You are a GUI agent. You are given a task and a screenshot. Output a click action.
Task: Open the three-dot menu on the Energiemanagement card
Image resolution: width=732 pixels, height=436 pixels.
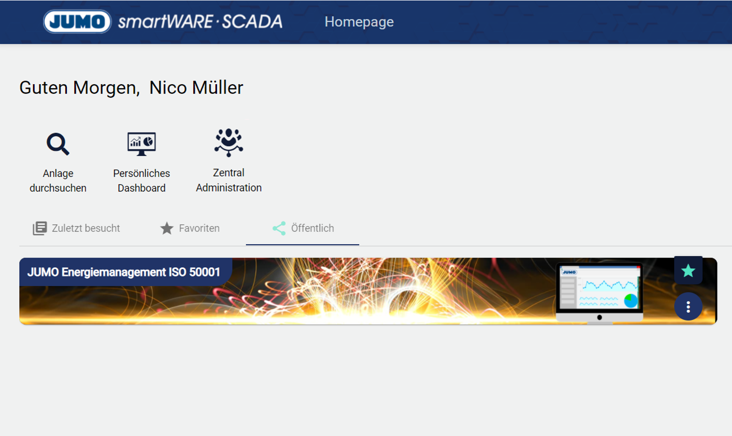tap(688, 306)
